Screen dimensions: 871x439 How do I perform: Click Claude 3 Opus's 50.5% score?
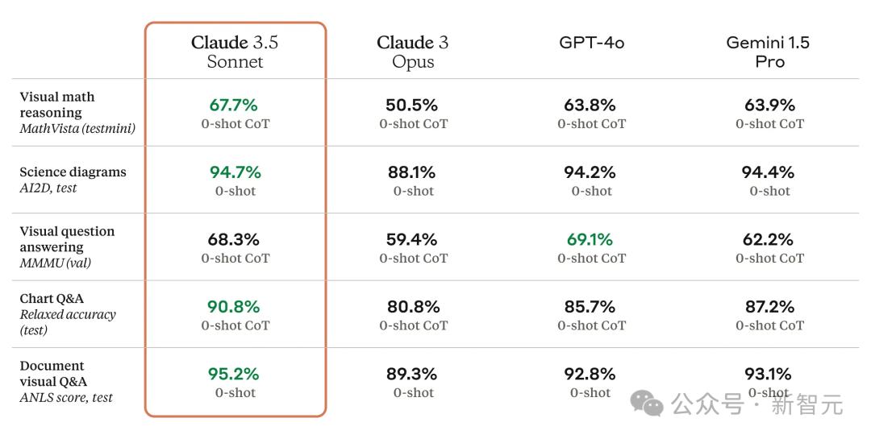click(413, 105)
